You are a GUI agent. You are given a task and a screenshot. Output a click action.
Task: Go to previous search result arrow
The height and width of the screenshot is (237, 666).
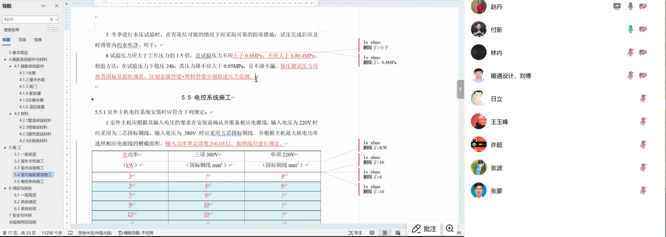pos(50,29)
